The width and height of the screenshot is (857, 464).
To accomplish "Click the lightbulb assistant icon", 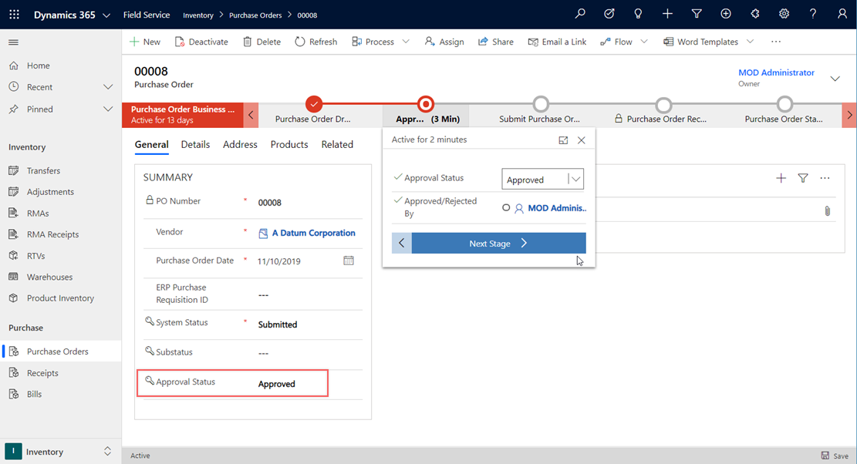I will pyautogui.click(x=638, y=15).
